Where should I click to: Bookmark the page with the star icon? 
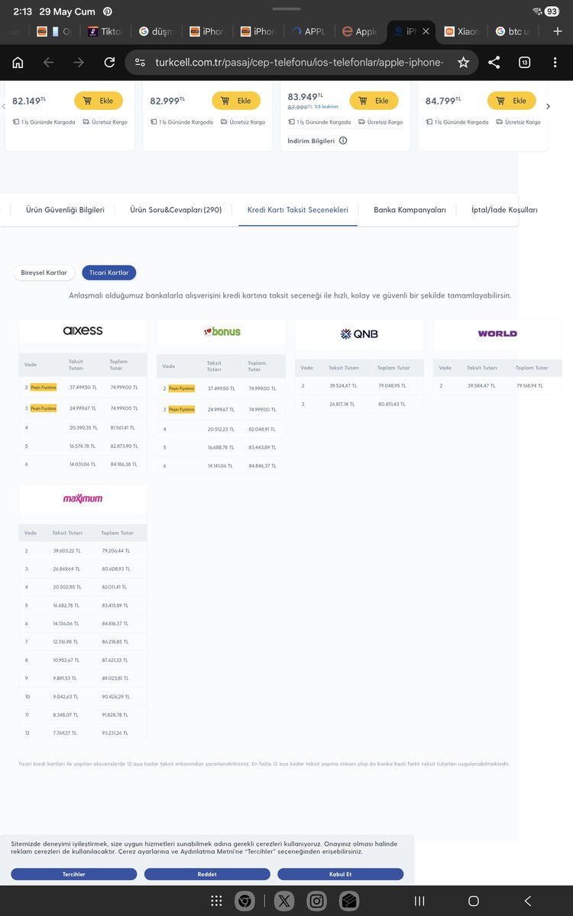(463, 63)
